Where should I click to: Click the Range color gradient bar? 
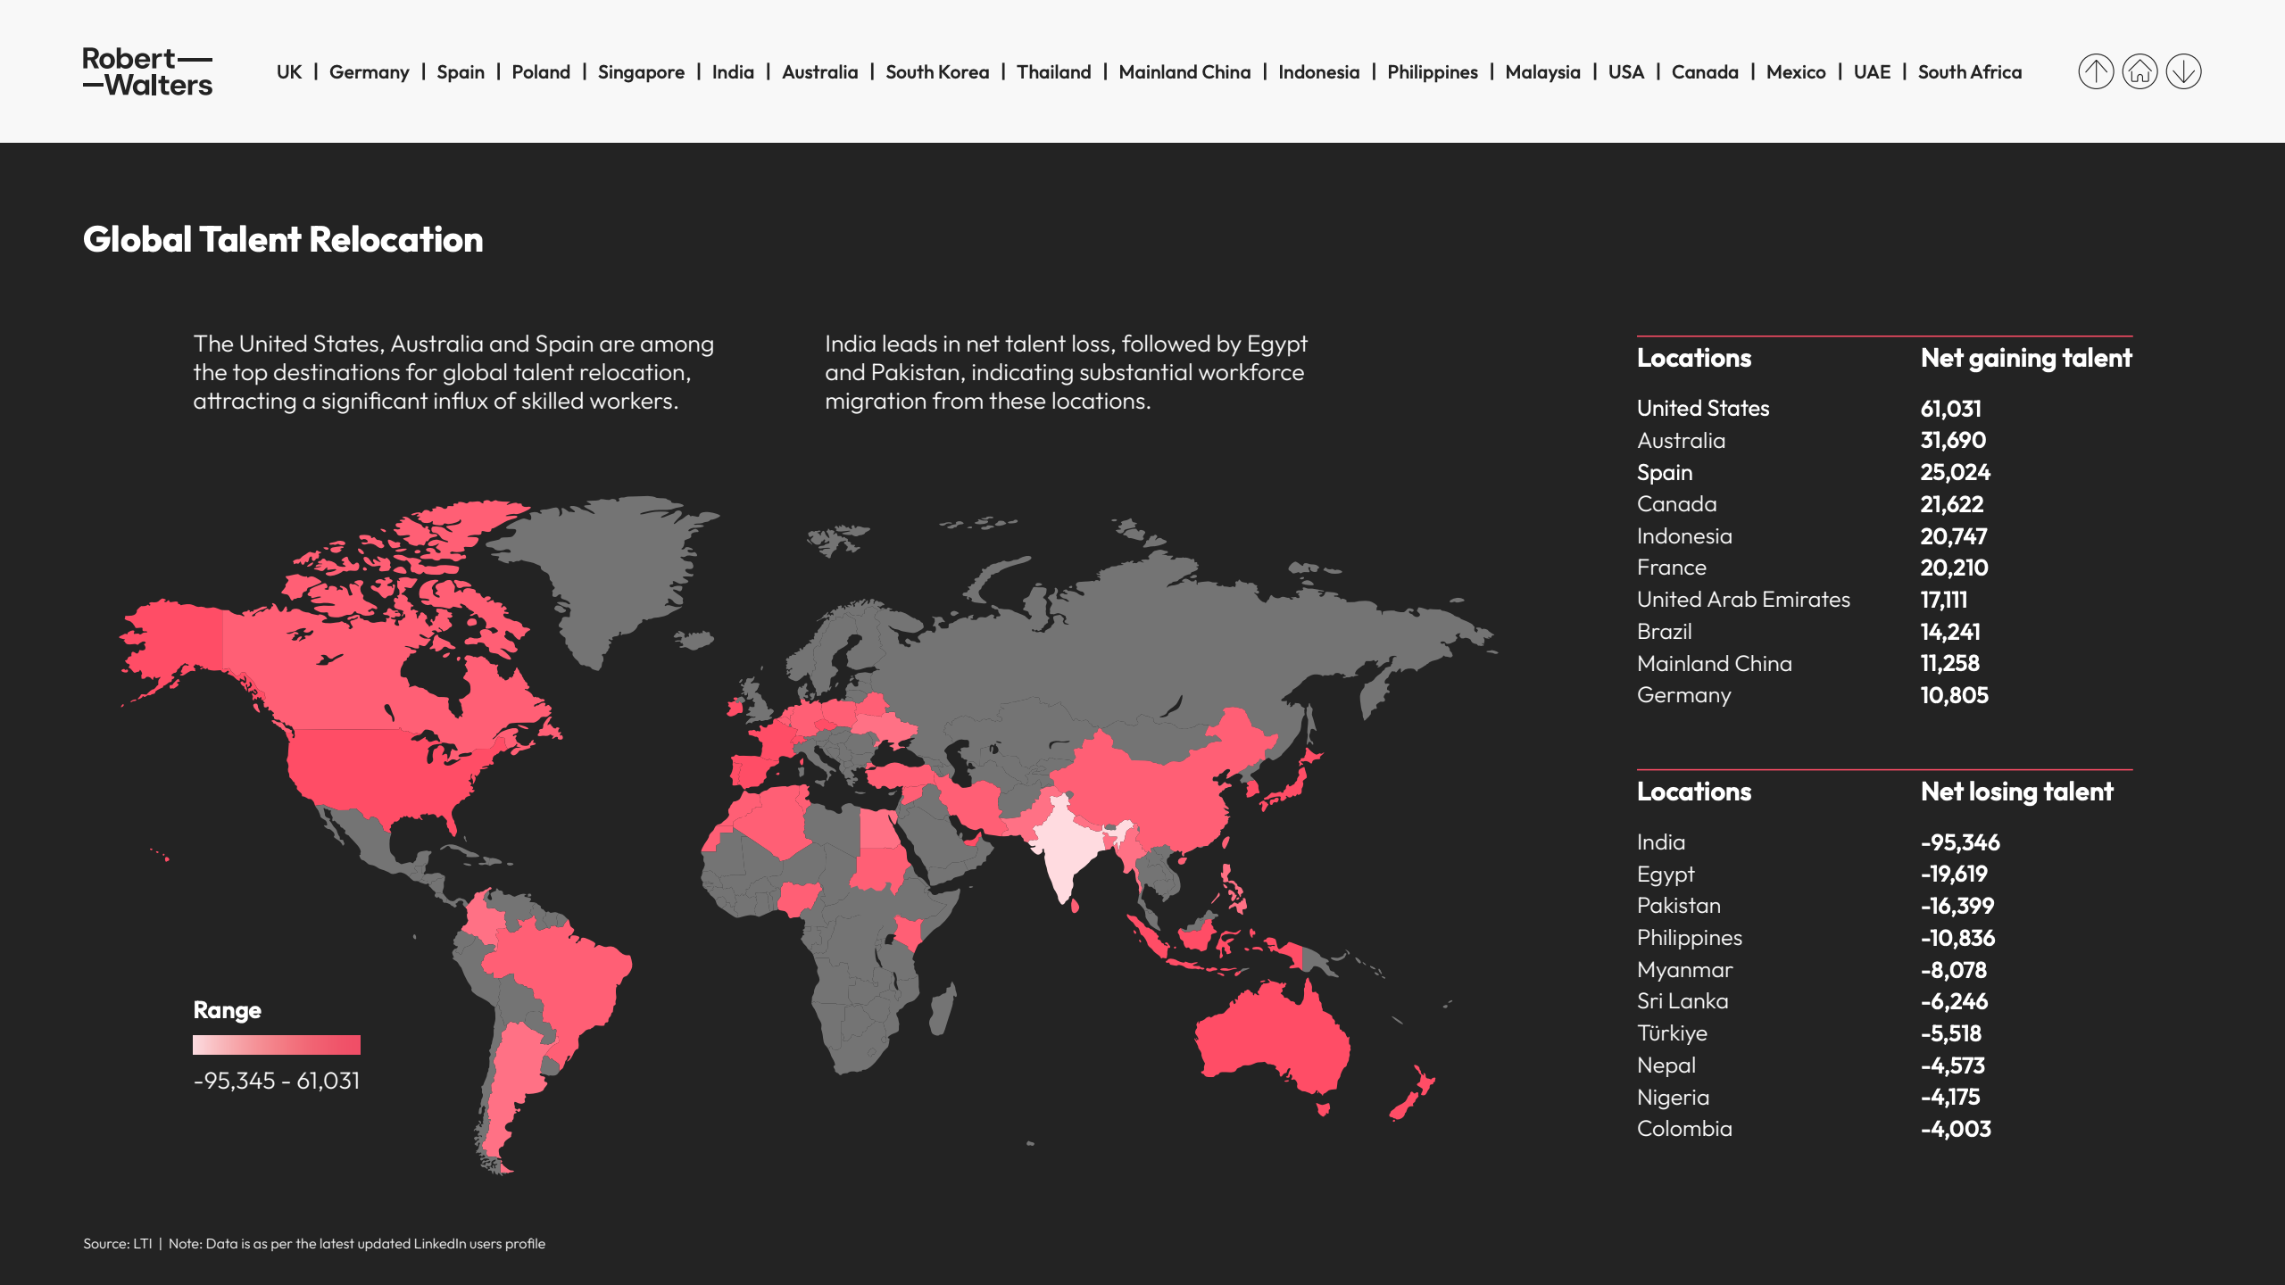tap(276, 1044)
